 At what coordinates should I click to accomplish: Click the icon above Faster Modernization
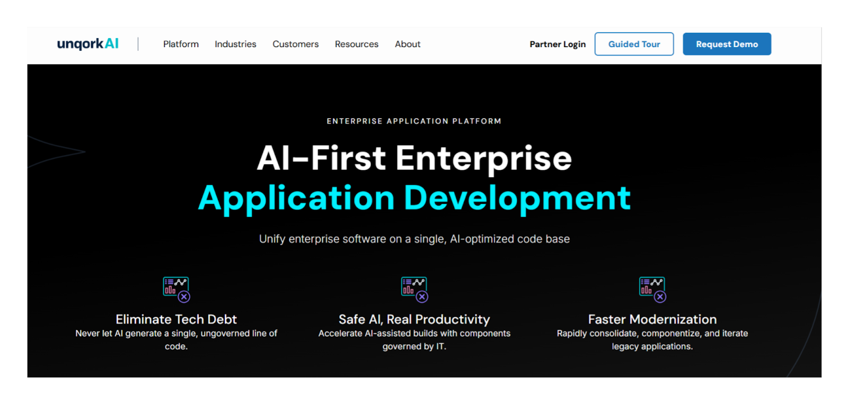pyautogui.click(x=652, y=290)
